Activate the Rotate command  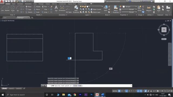pos(37,6)
